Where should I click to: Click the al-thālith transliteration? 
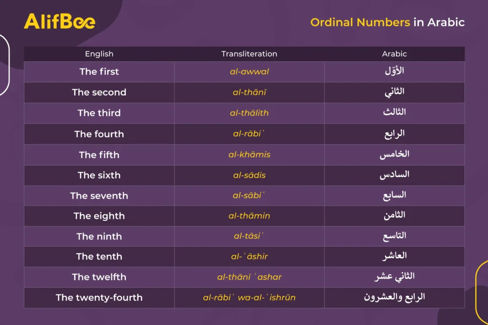tap(249, 113)
